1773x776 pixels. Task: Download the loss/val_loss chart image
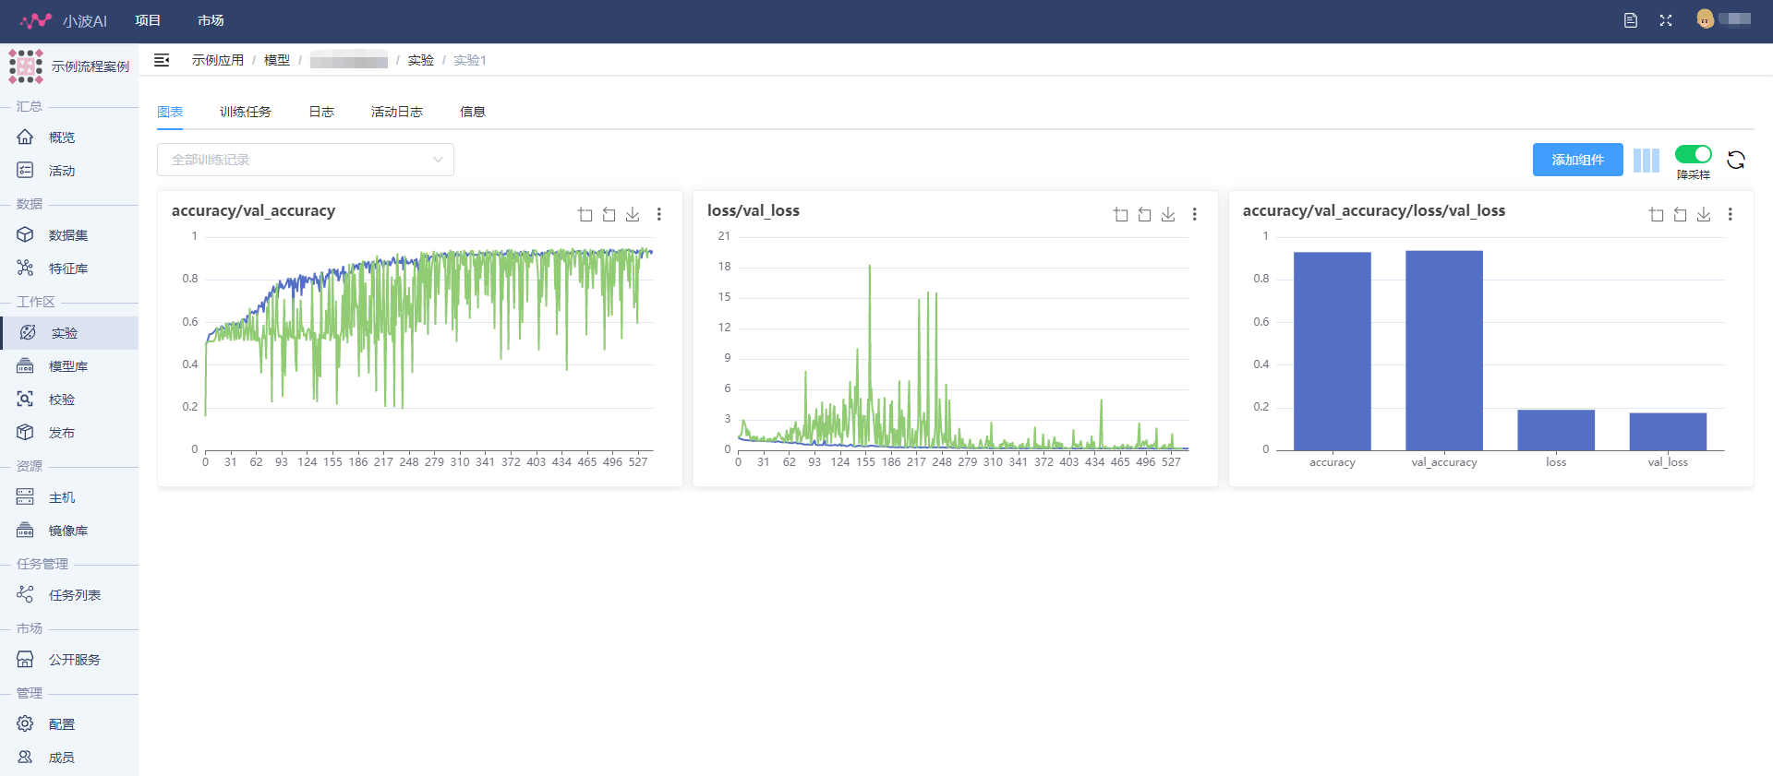point(1168,214)
